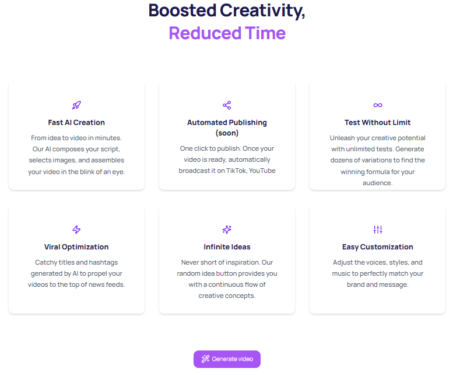Click the Boosted Creativity headline text
The width and height of the screenshot is (453, 375).
click(227, 11)
